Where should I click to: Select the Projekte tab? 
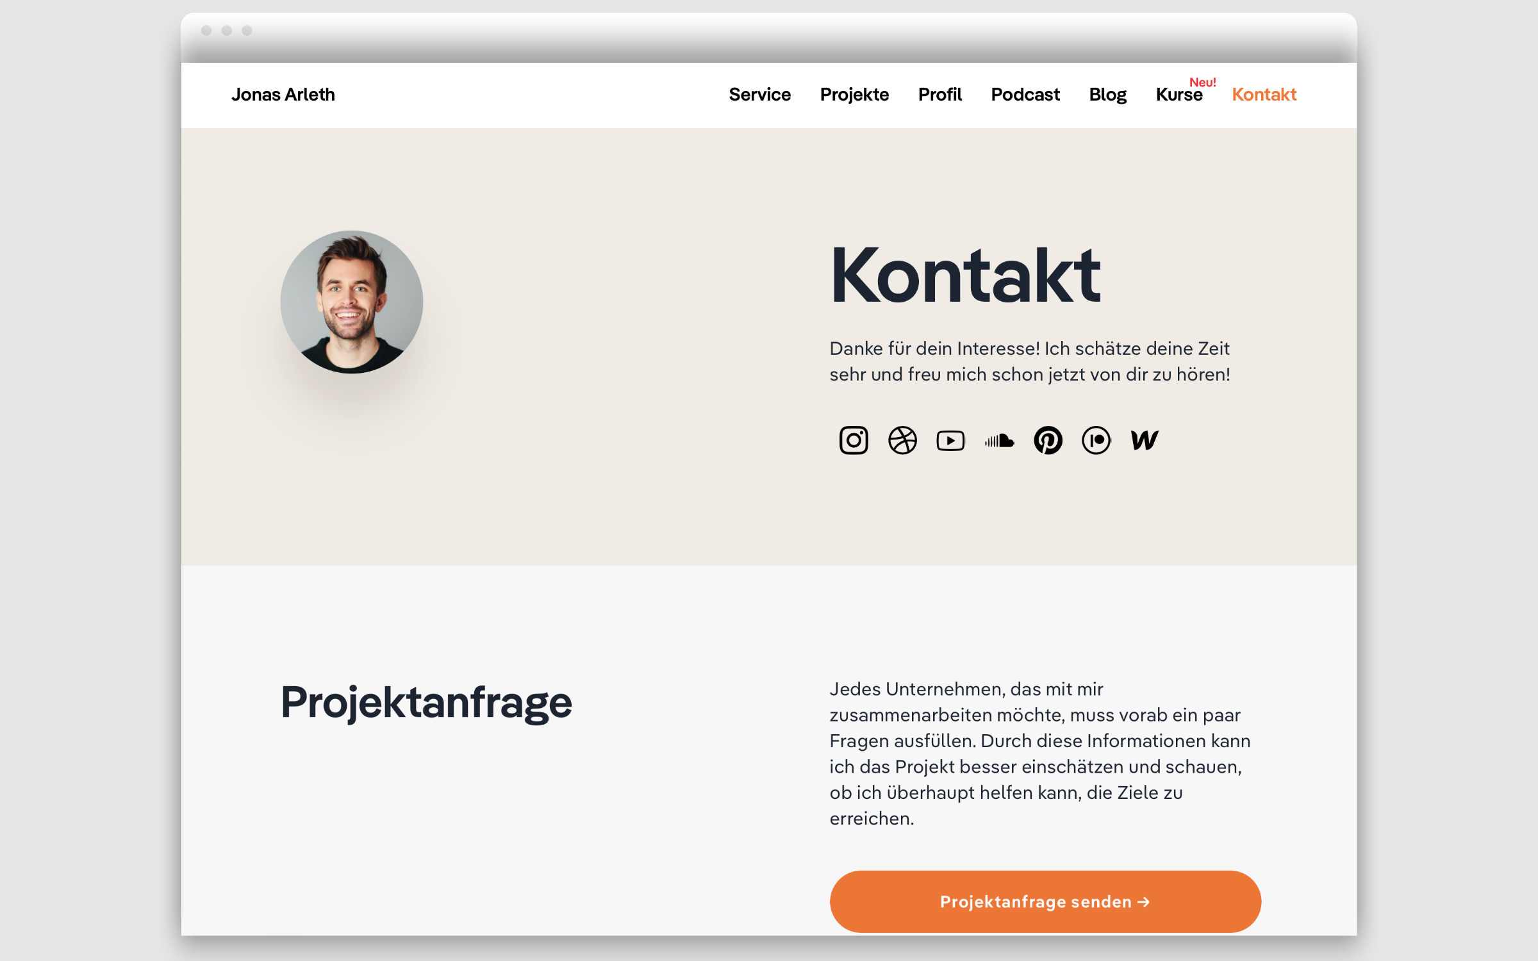click(x=852, y=93)
